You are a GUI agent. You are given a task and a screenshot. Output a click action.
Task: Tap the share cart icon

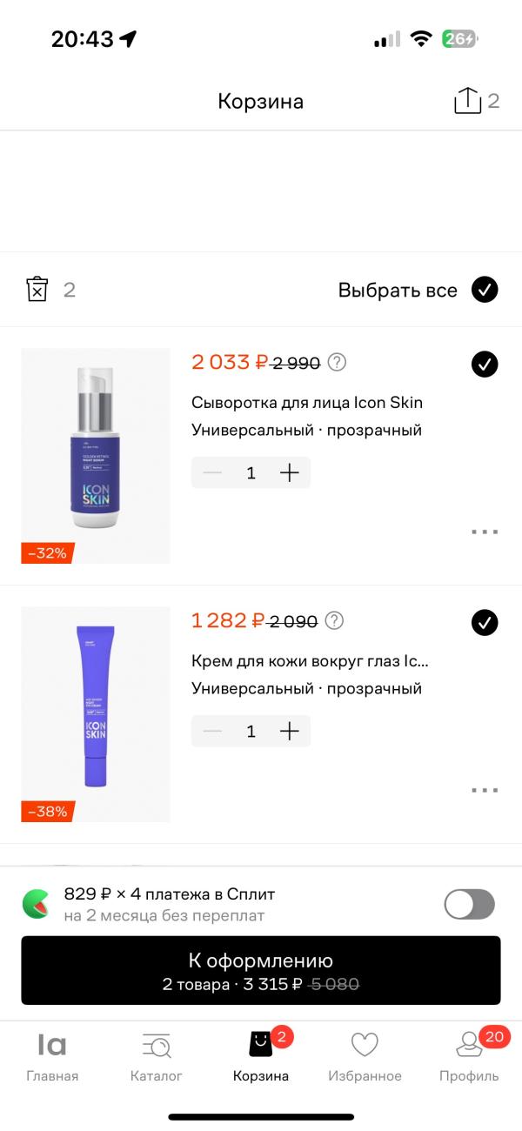(x=467, y=101)
